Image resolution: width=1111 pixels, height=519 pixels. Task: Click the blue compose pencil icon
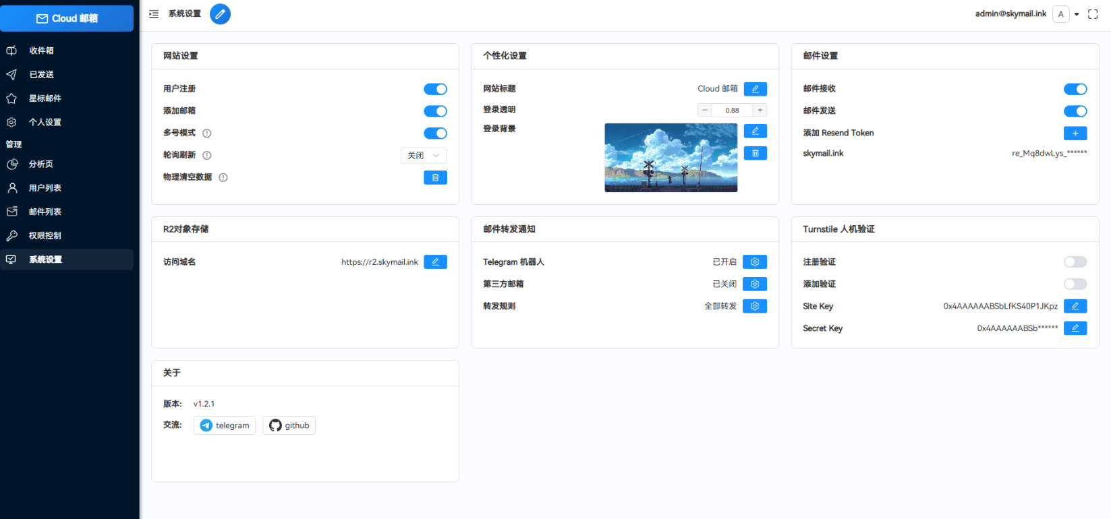coord(220,14)
